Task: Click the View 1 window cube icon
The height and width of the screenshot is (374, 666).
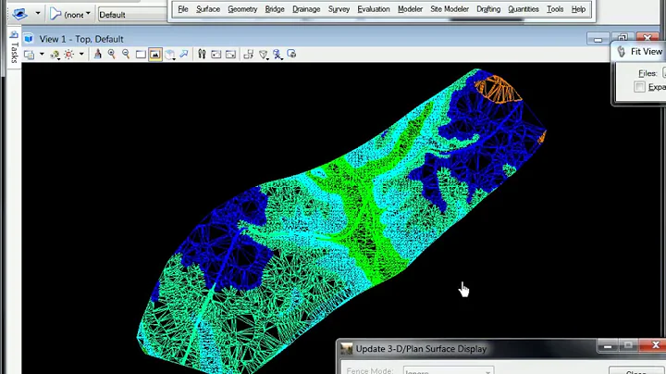Action: point(29,39)
